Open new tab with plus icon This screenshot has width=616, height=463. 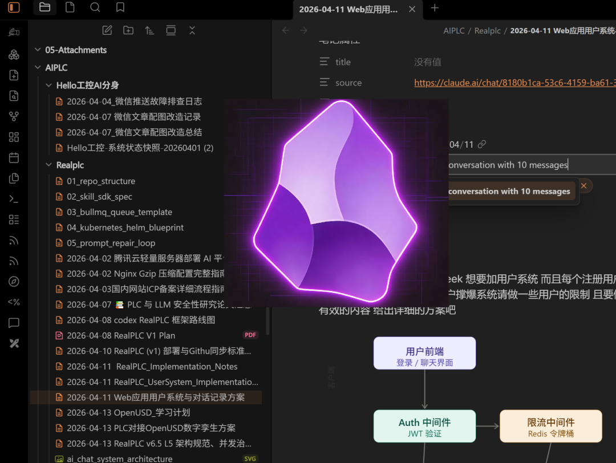[435, 8]
